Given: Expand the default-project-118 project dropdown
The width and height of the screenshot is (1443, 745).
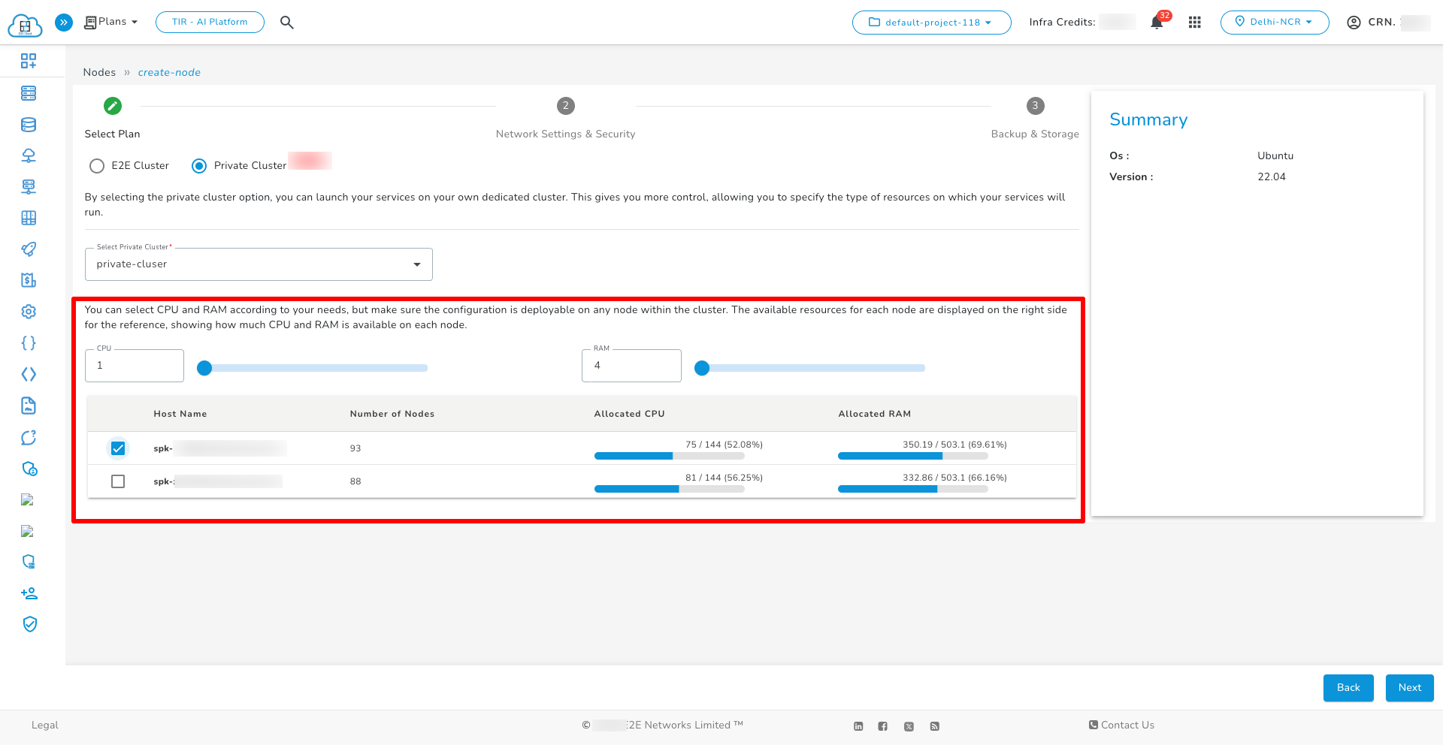Looking at the screenshot, I should pyautogui.click(x=931, y=23).
